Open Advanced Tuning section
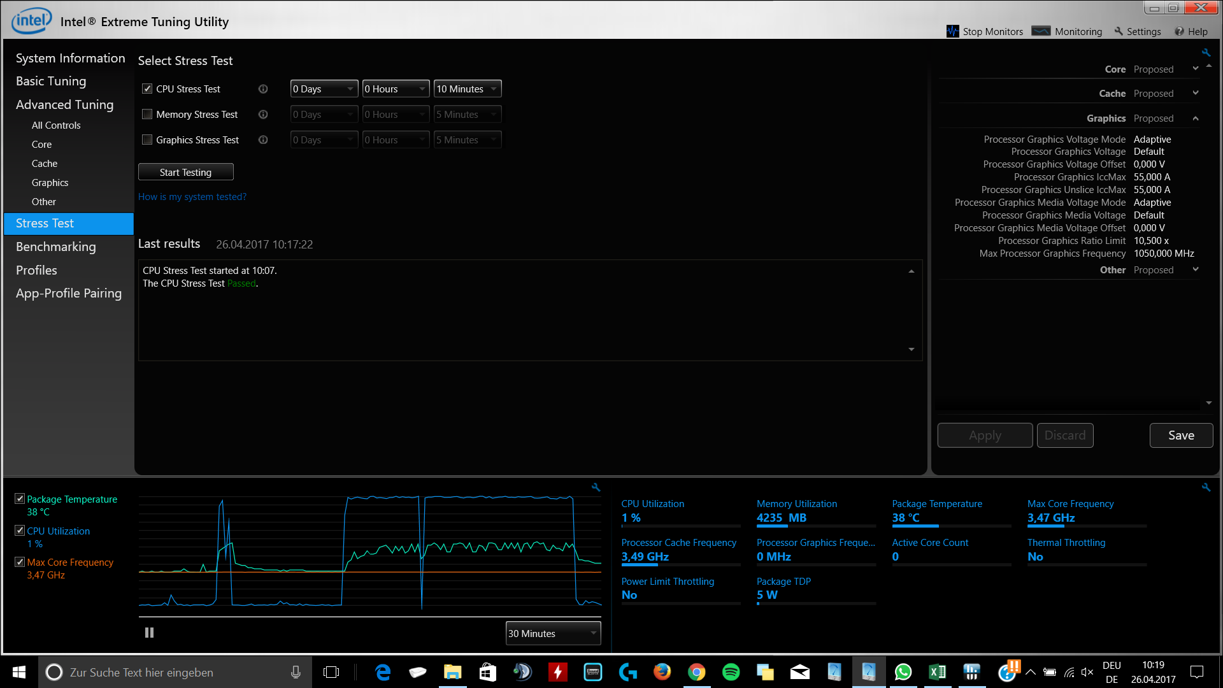The height and width of the screenshot is (688, 1223). tap(64, 104)
